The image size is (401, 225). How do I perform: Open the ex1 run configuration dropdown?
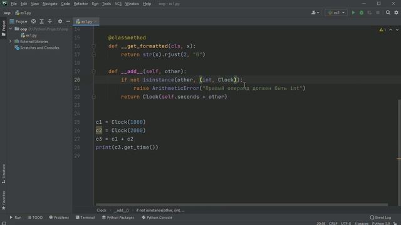(336, 12)
